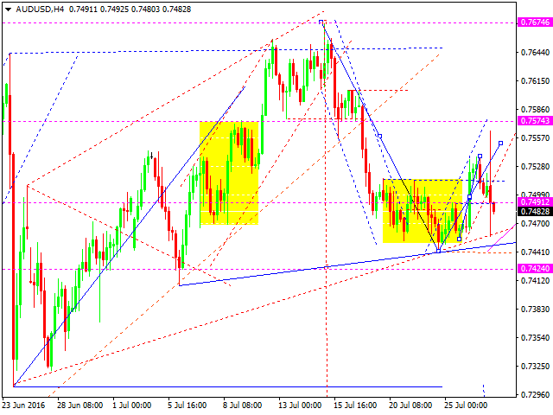Select the 0.74240 magenta price label

tap(535, 269)
